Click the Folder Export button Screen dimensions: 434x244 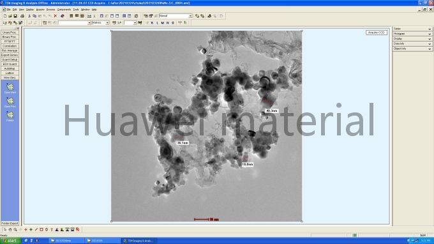(x=10, y=223)
